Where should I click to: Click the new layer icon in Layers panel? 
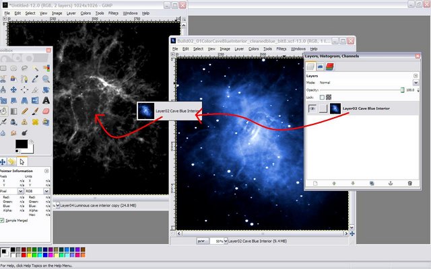coord(314,183)
